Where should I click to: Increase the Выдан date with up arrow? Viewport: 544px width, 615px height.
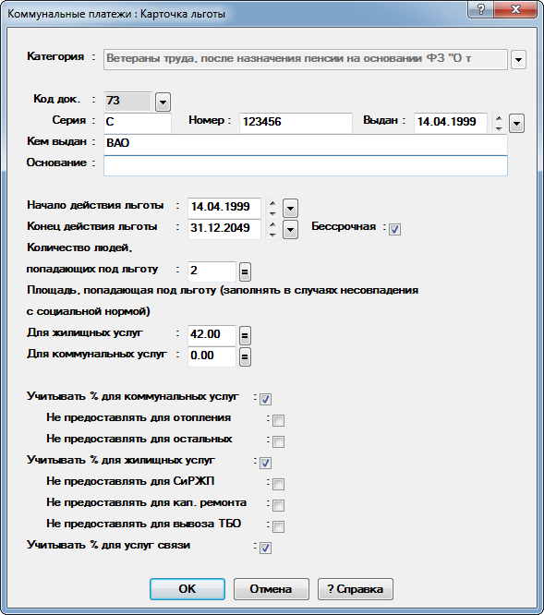(x=499, y=118)
